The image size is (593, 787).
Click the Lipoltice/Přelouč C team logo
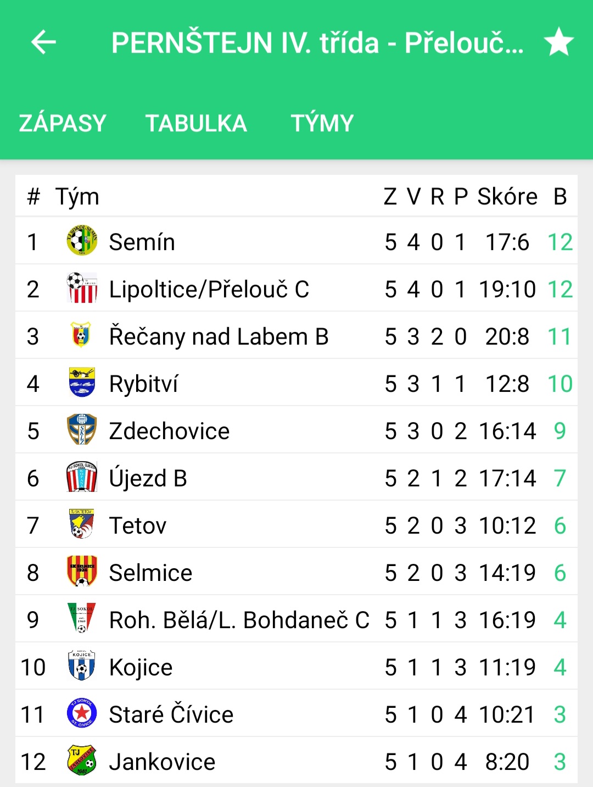point(82,288)
